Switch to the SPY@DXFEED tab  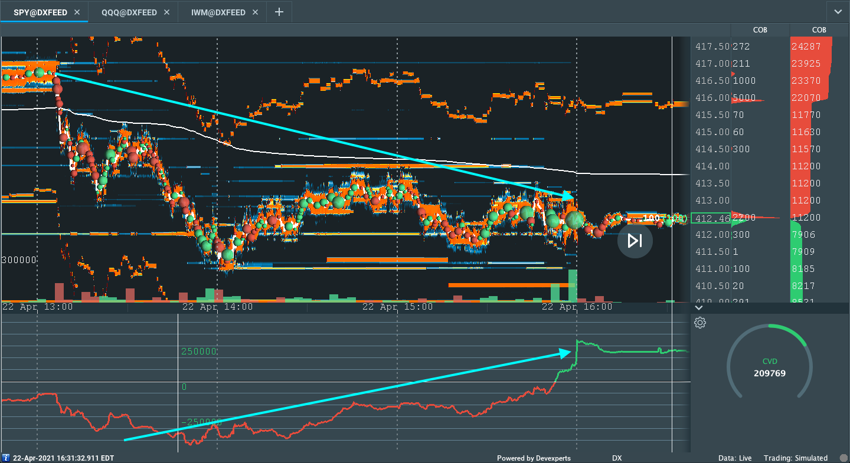tap(45, 12)
